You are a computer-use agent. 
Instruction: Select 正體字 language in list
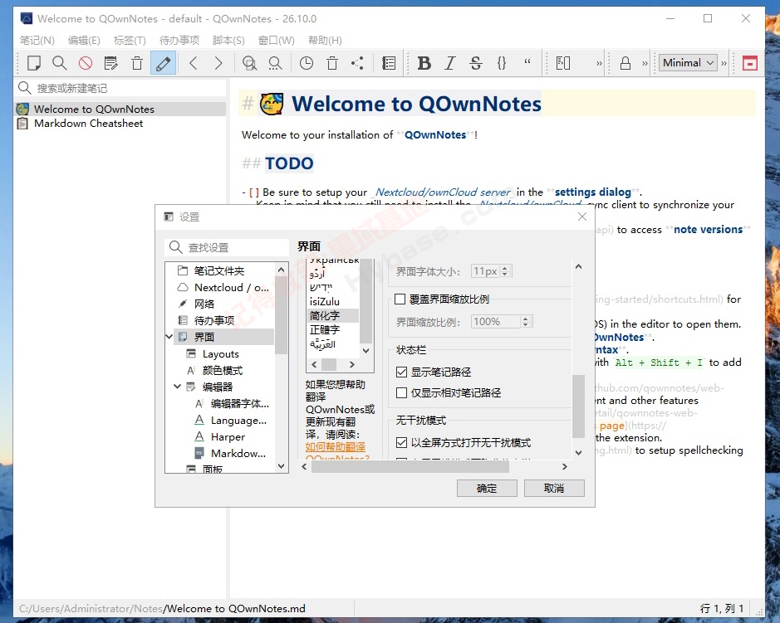coord(324,329)
